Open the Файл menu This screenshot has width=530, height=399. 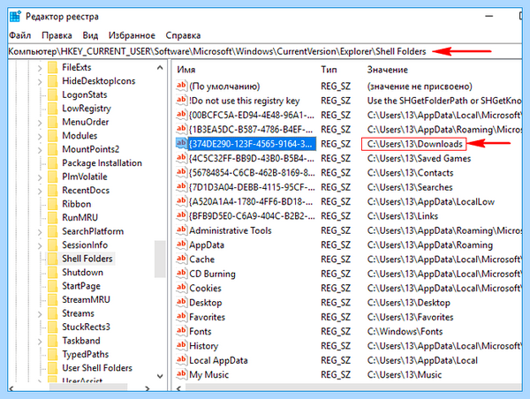coord(19,35)
